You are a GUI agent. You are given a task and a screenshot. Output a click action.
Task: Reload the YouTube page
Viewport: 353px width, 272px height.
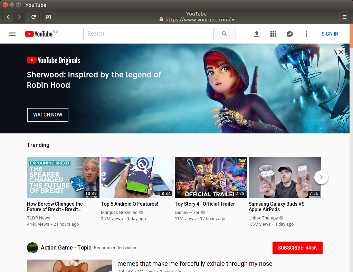pyautogui.click(x=34, y=17)
